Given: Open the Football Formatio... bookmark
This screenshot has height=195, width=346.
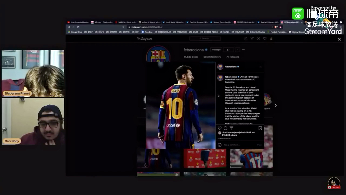Looking at the screenshot, I should pyautogui.click(x=277, y=32).
